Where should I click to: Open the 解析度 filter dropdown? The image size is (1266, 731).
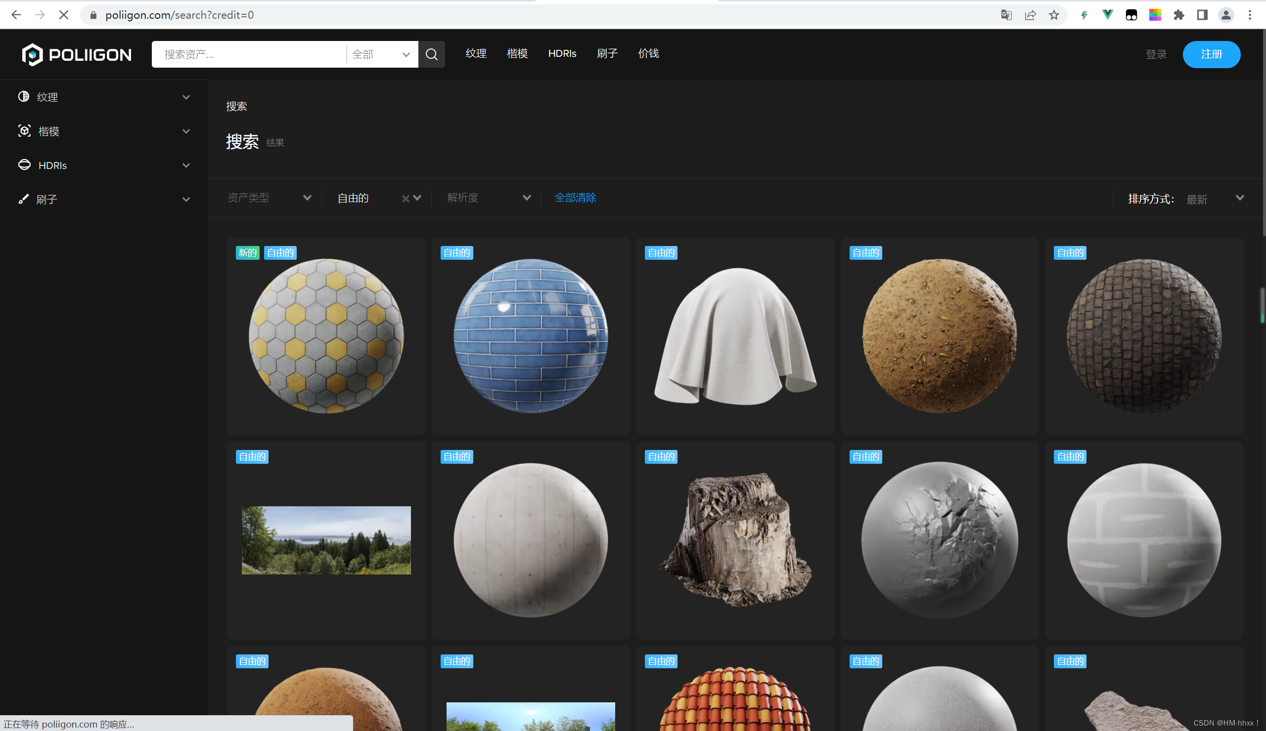pyautogui.click(x=488, y=198)
